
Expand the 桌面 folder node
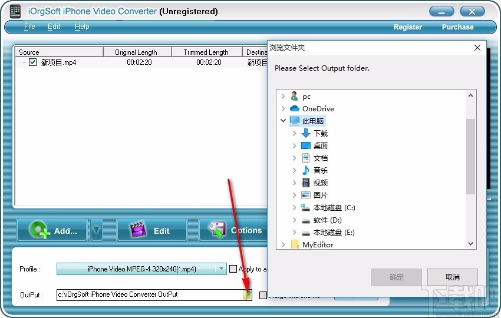pos(294,145)
